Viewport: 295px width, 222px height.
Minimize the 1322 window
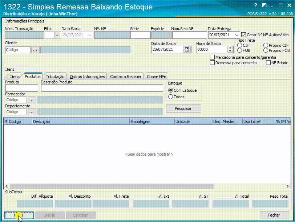pyautogui.click(x=272, y=6)
